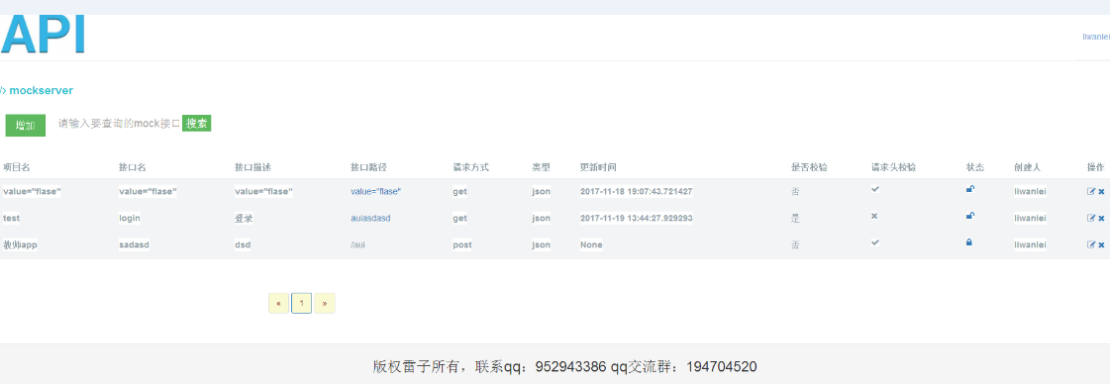Click the 是否校验 column header
This screenshot has width=1110, height=384.
[809, 167]
